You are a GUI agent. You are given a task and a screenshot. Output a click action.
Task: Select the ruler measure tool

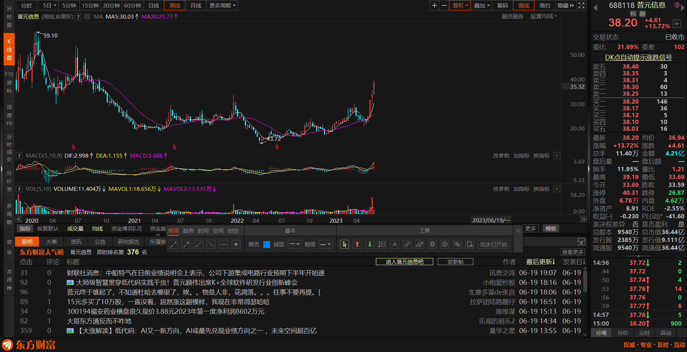coord(407,244)
